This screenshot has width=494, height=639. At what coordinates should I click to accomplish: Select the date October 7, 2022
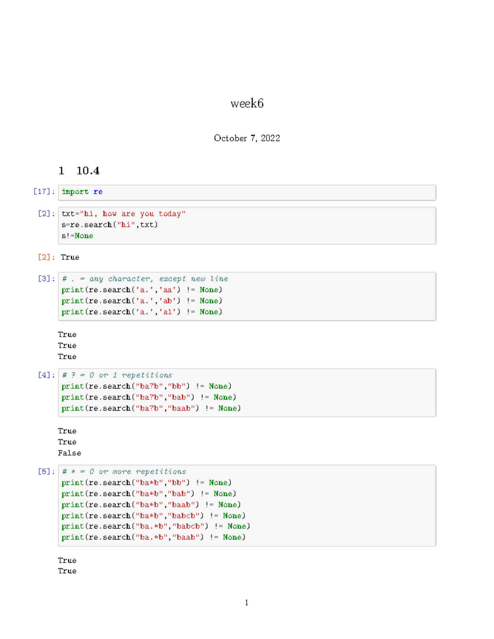(247, 138)
